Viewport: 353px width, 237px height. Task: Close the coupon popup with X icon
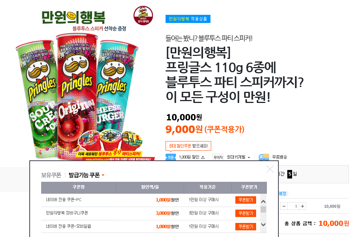(270, 169)
